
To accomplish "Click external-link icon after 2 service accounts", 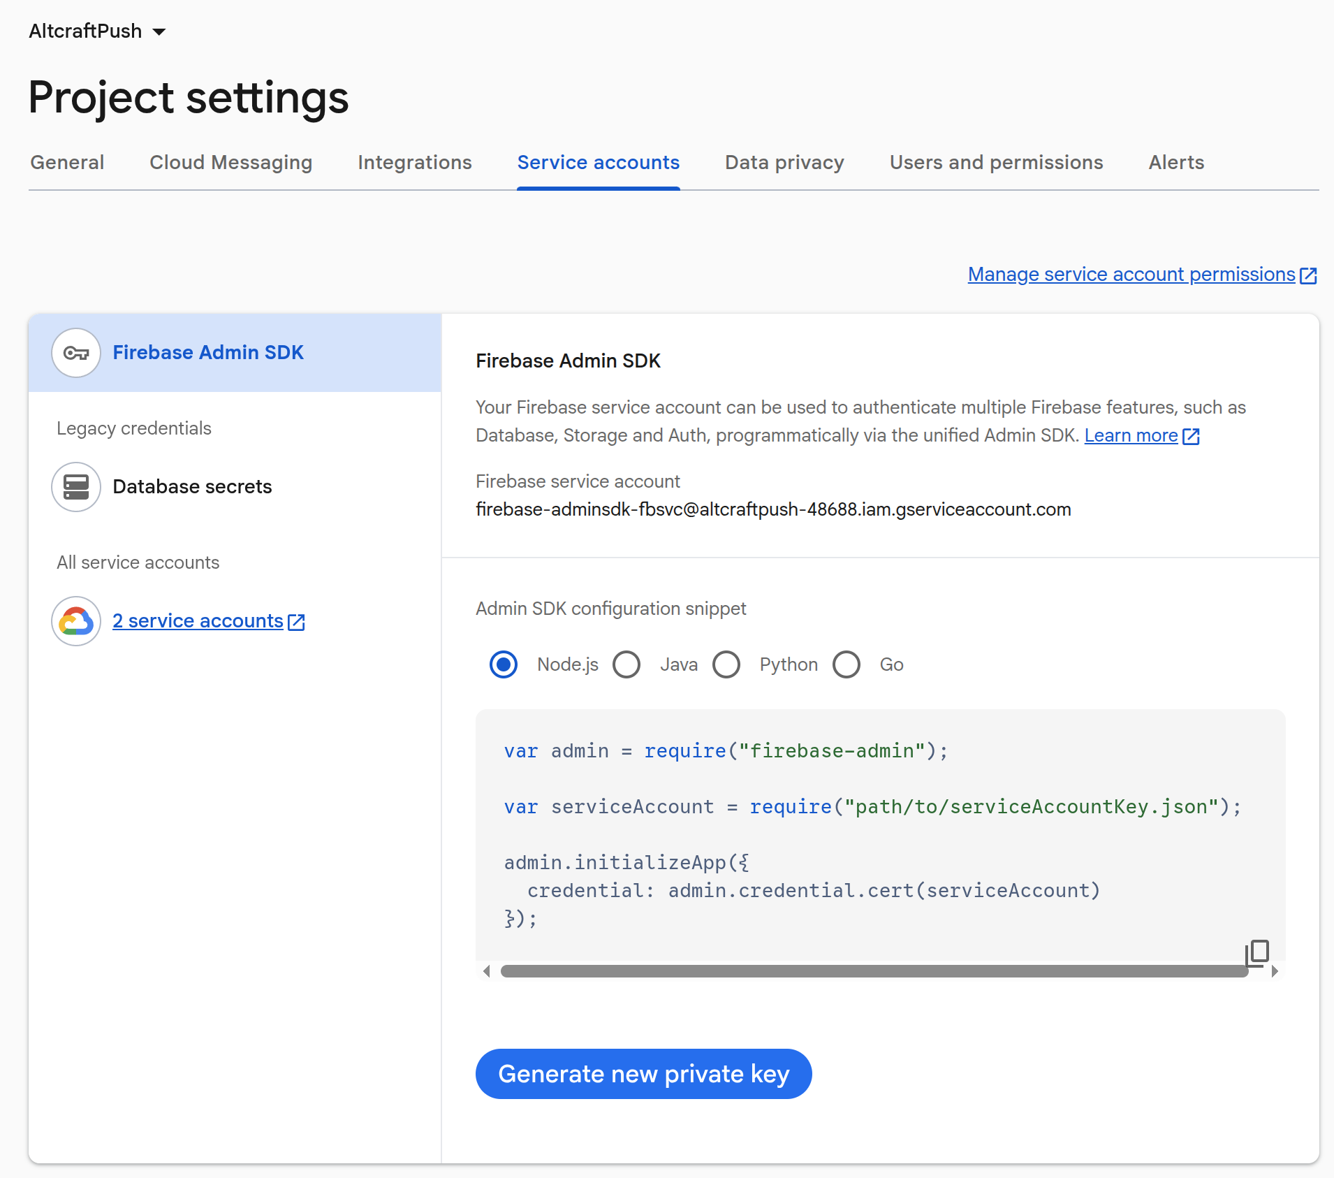I will point(296,622).
